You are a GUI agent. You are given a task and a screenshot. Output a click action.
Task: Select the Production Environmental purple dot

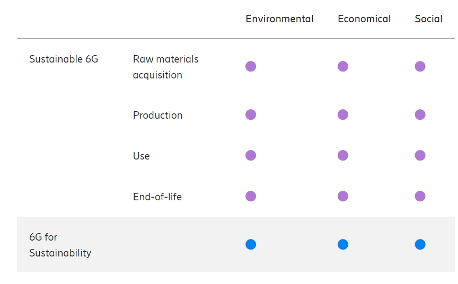(x=251, y=114)
